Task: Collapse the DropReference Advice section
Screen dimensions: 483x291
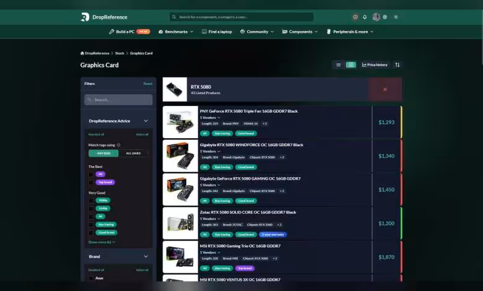Action: pos(146,121)
